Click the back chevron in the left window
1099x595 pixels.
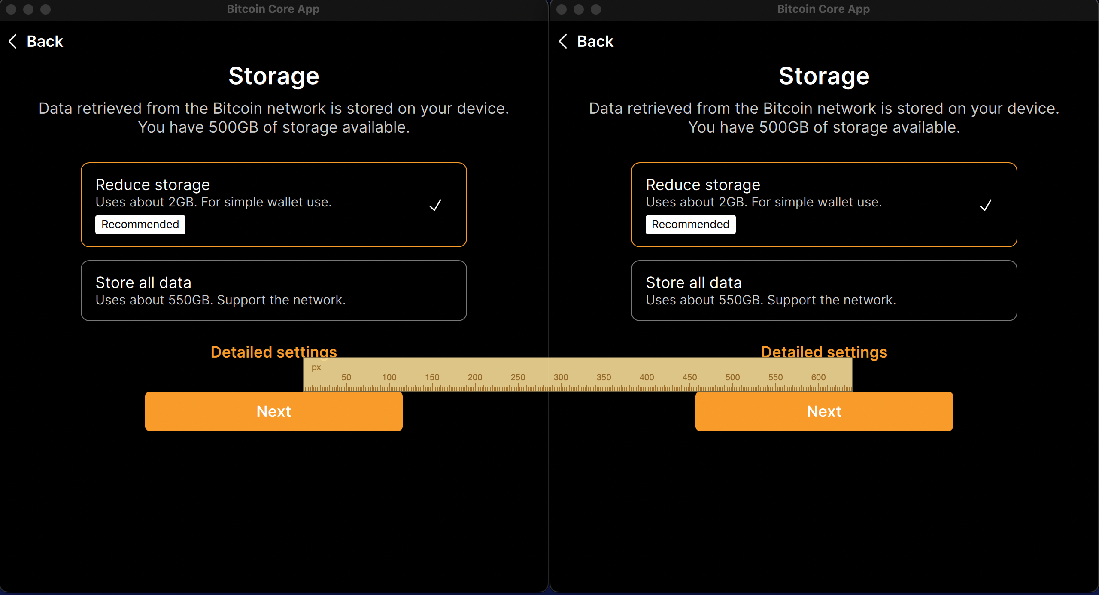13,42
